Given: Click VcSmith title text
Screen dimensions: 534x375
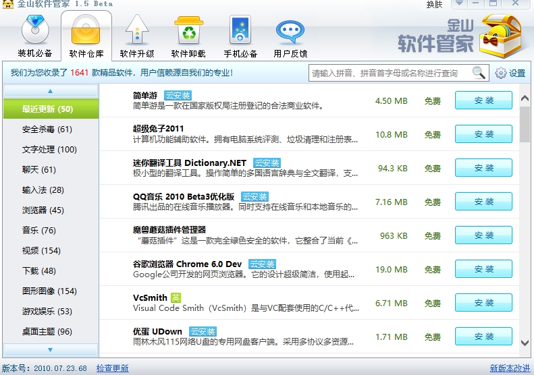Looking at the screenshot, I should [150, 297].
